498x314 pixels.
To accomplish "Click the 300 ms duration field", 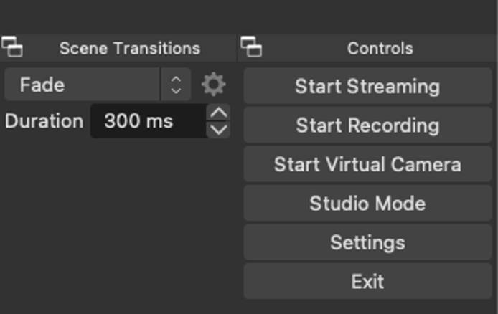I will pos(147,121).
